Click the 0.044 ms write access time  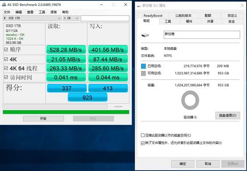(108, 77)
